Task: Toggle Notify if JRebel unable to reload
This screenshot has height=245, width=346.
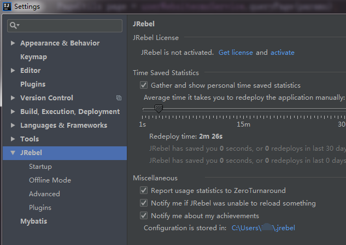Action: [x=144, y=203]
